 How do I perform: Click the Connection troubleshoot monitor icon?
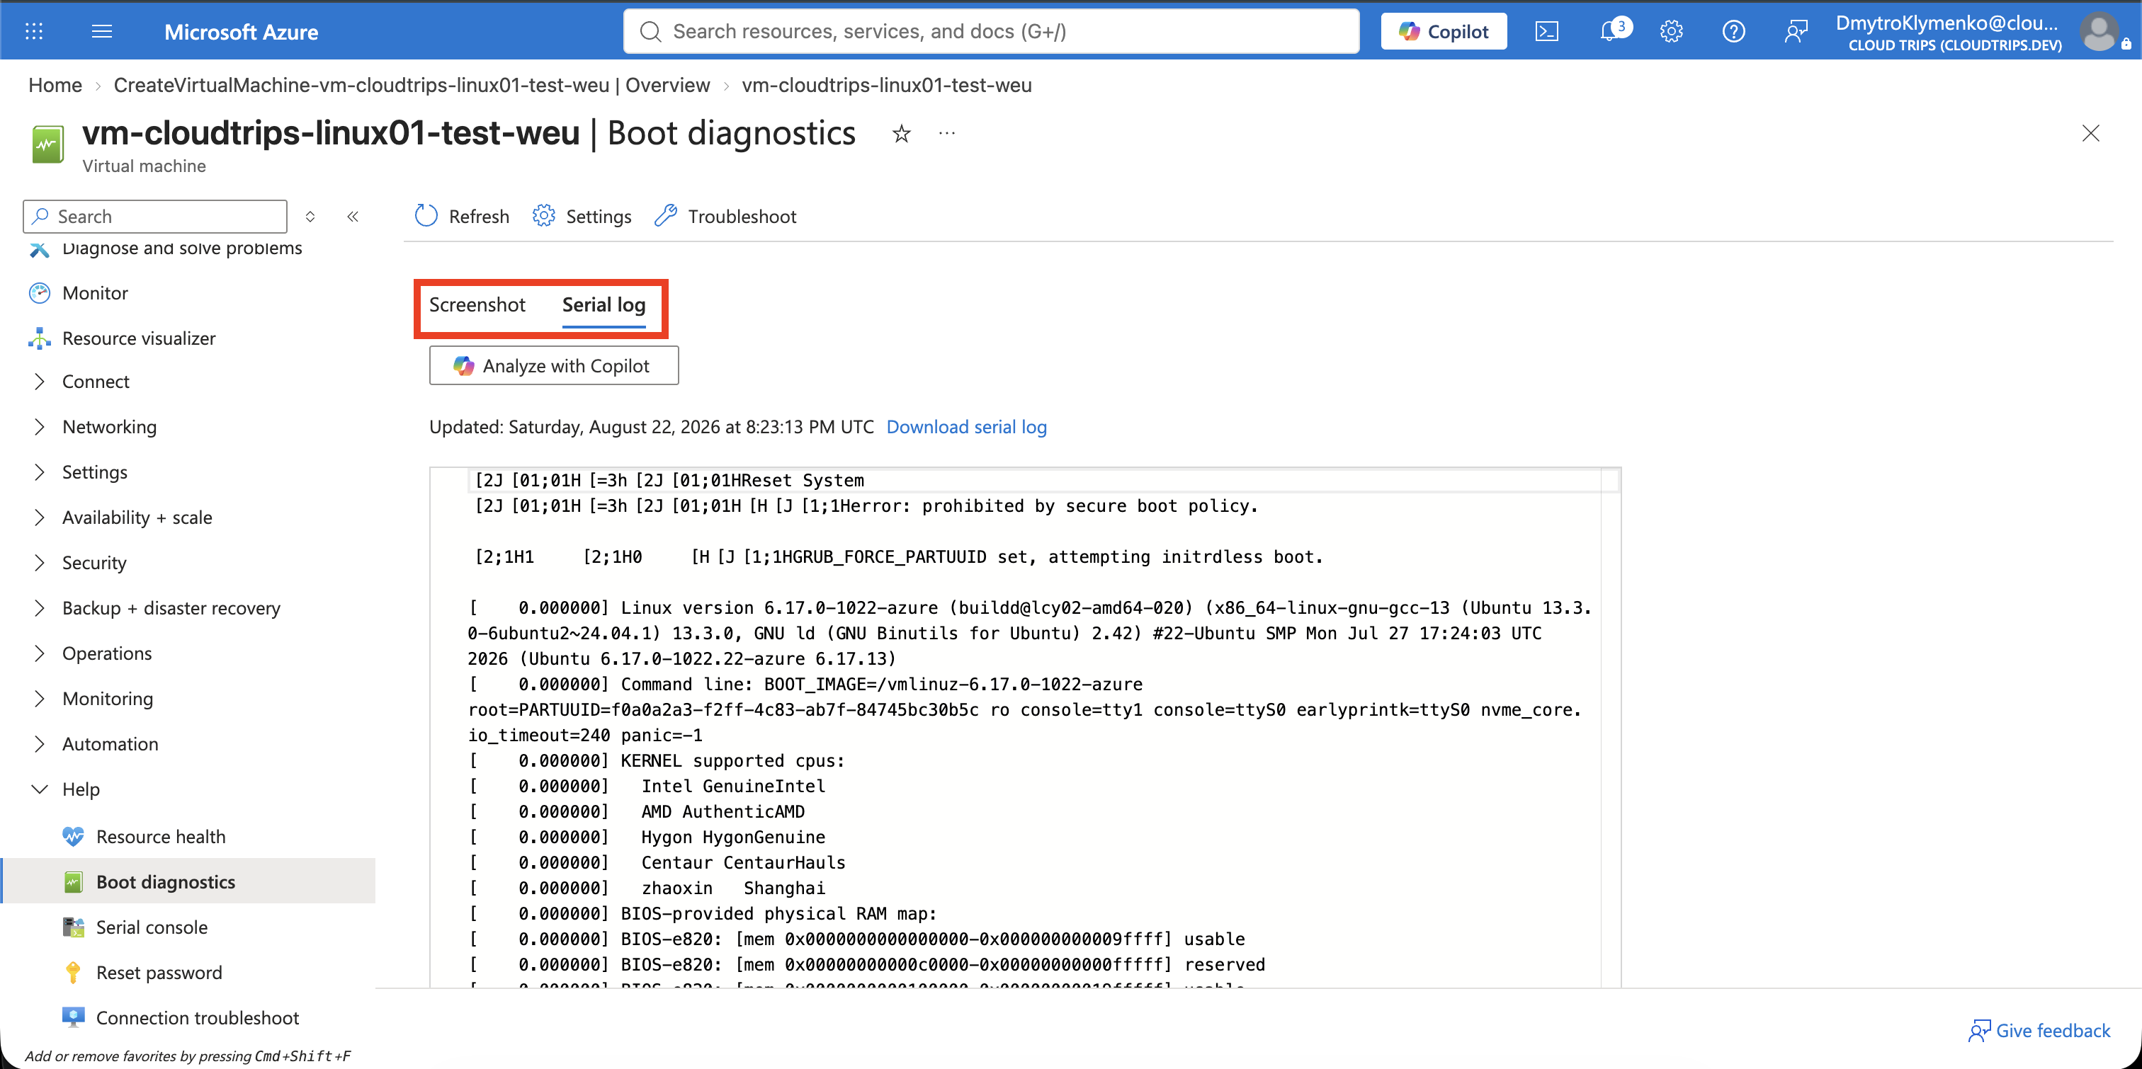pyautogui.click(x=73, y=1017)
